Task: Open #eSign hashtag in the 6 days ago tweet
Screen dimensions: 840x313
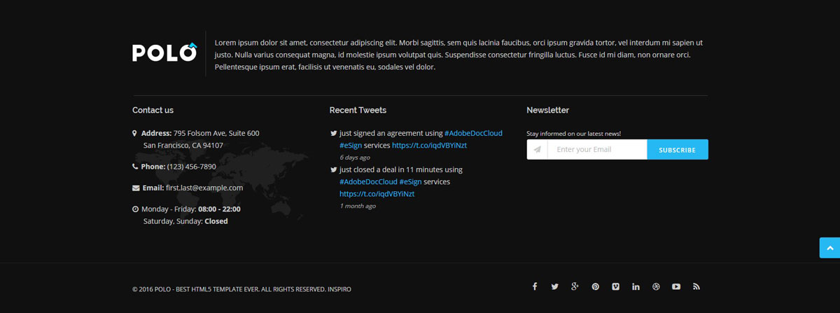Action: point(351,145)
